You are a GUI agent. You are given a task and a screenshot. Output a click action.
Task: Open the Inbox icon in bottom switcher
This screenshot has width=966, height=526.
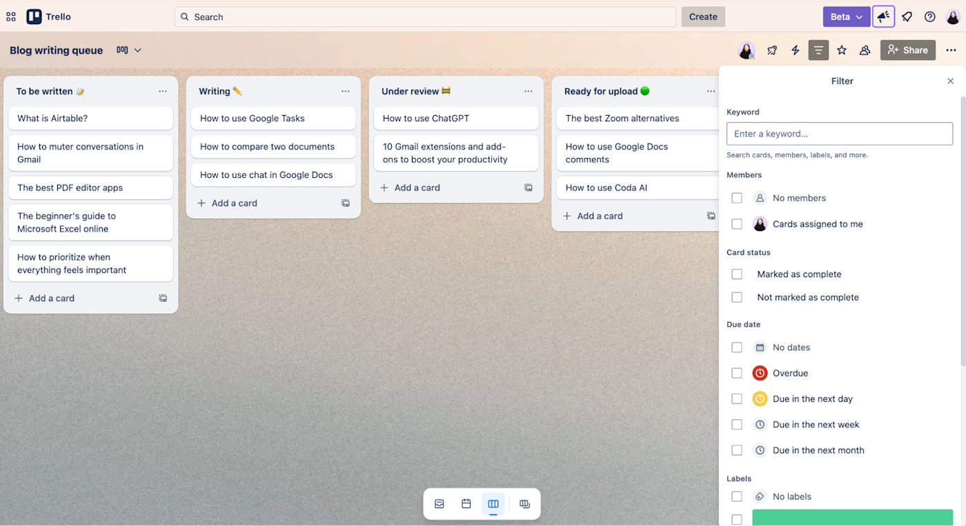[x=440, y=504]
